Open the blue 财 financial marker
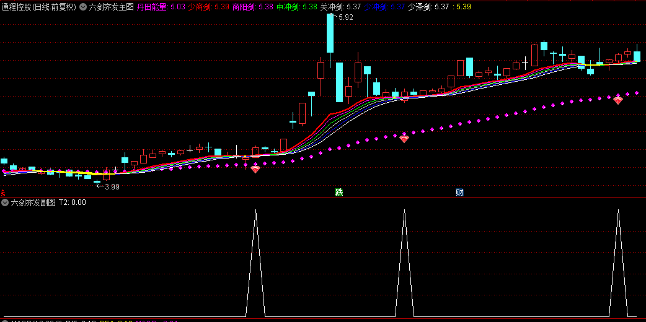The width and height of the screenshot is (646, 322). click(459, 193)
